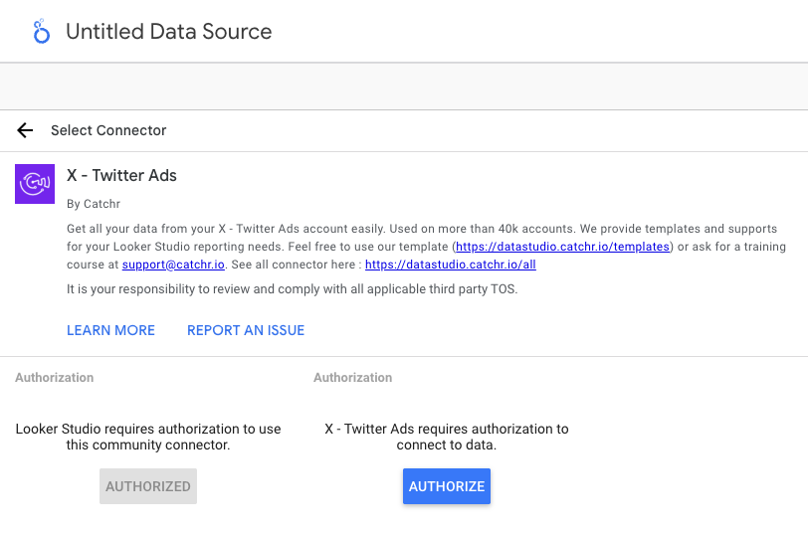
Task: Click the support@catchr.io email link
Action: (173, 265)
